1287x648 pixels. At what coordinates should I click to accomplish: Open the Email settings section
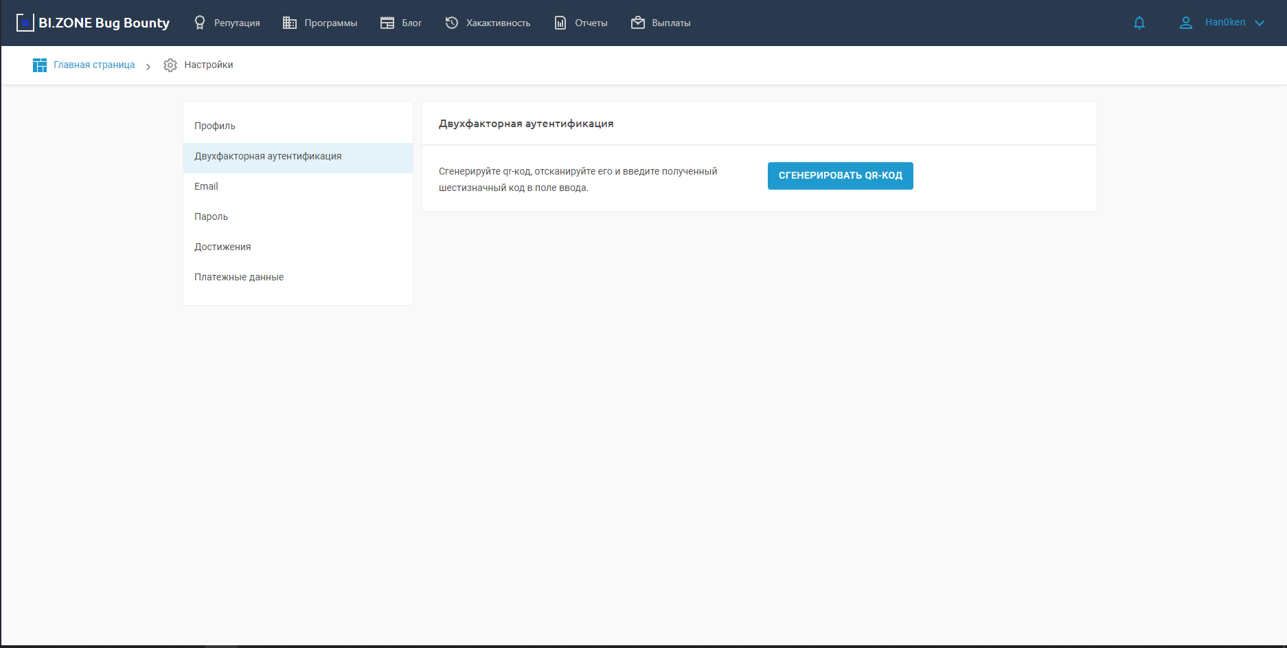point(206,187)
